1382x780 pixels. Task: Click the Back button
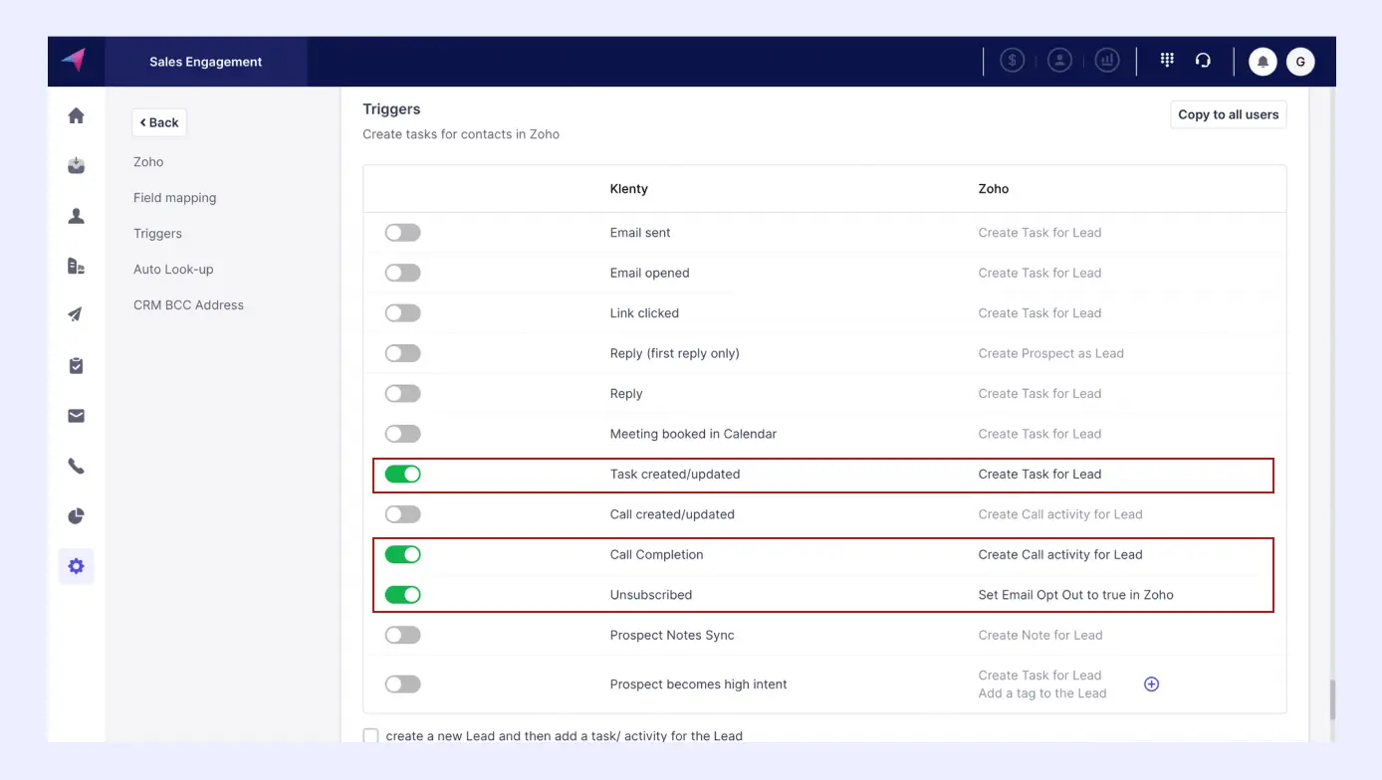click(159, 122)
